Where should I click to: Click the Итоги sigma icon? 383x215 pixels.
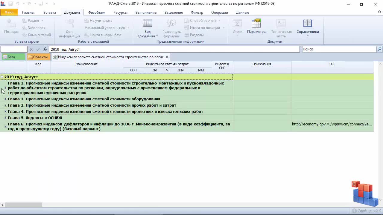tap(237, 23)
